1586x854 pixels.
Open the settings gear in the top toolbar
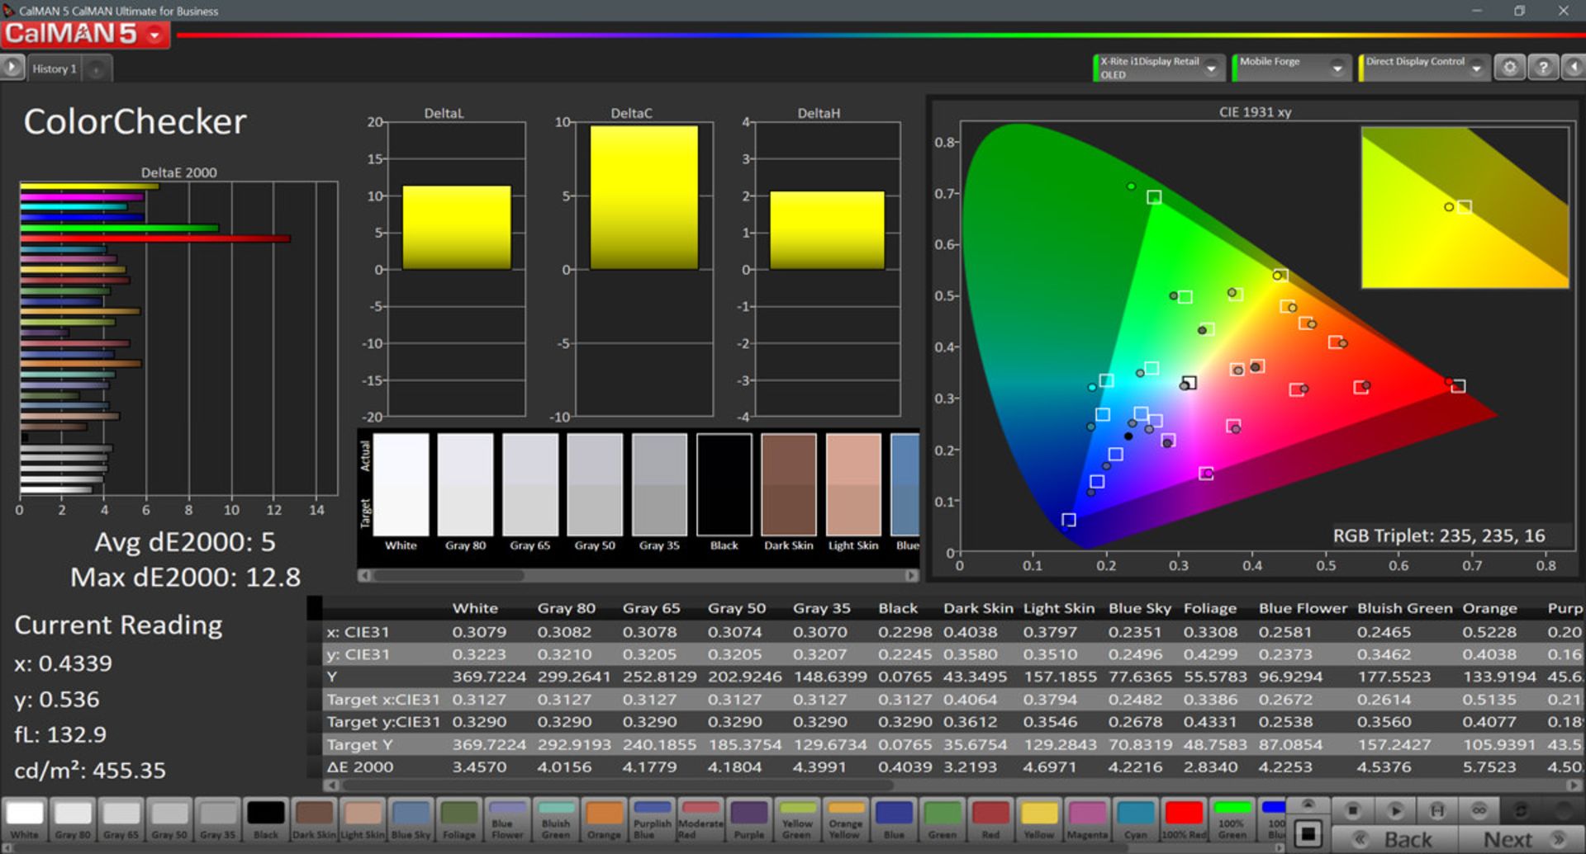coord(1509,68)
